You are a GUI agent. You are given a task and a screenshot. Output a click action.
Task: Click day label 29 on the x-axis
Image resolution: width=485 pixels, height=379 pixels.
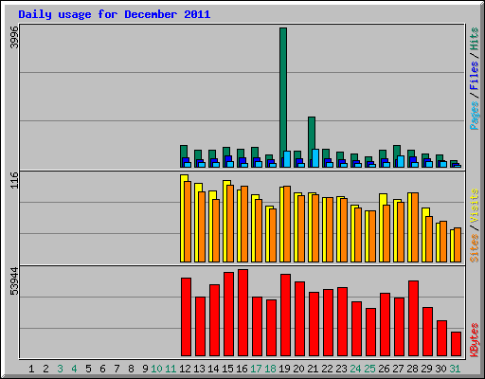pyautogui.click(x=426, y=369)
